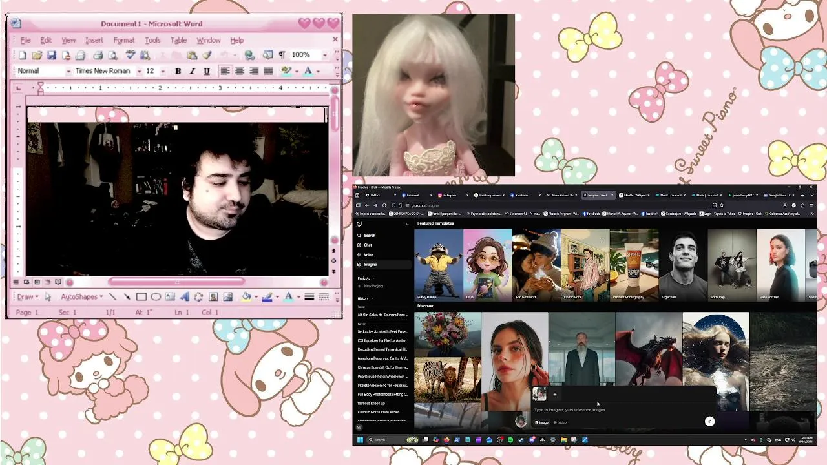Screen dimensions: 827x465
Task: Open the Insert menu in Word
Action: pos(94,40)
